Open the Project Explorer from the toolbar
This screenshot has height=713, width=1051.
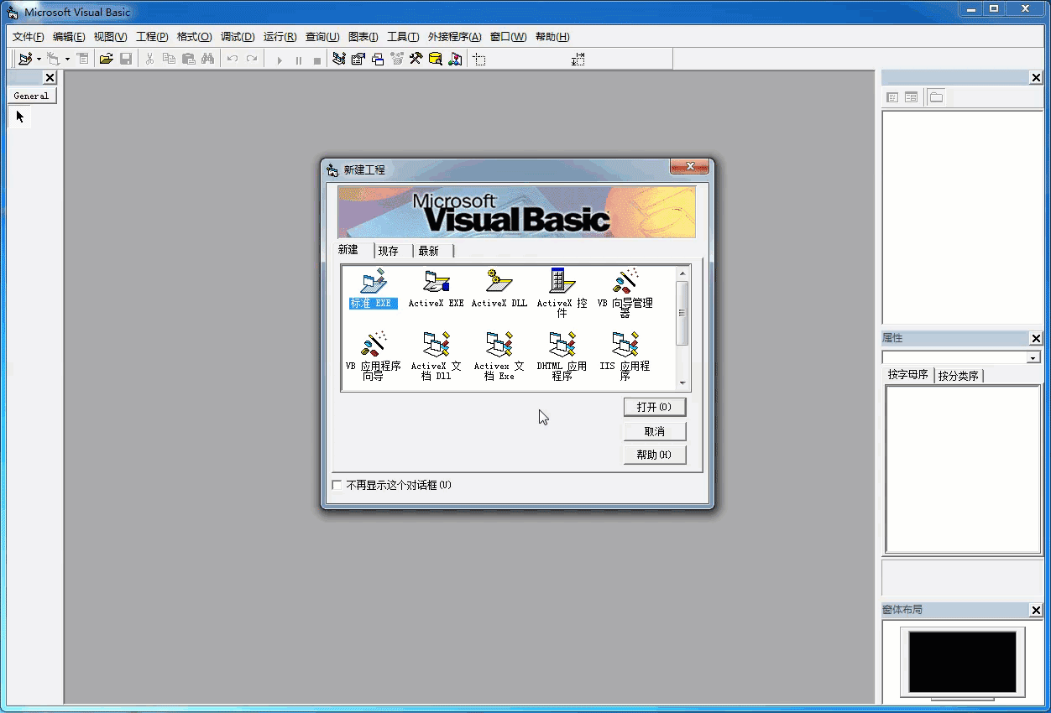[339, 59]
